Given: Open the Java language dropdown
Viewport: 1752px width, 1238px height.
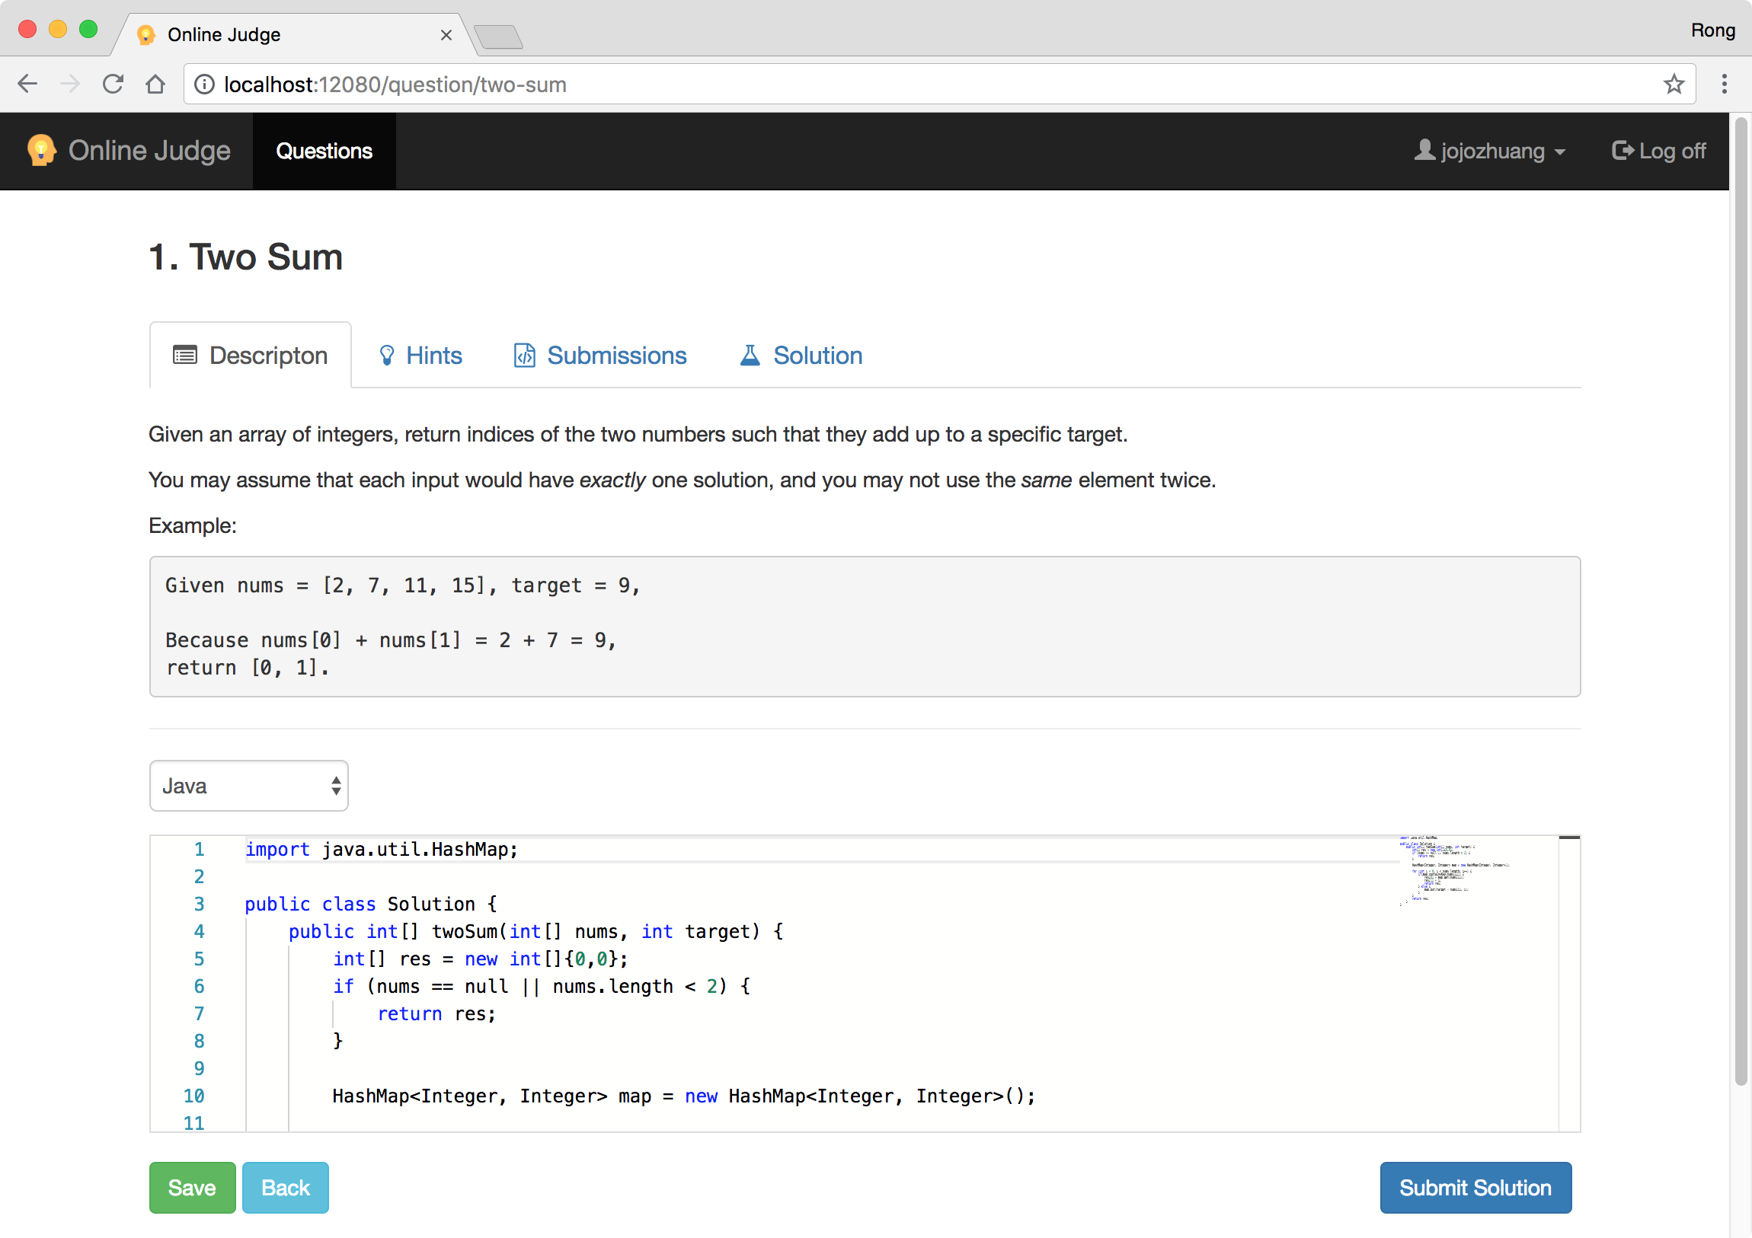Looking at the screenshot, I should [x=249, y=786].
